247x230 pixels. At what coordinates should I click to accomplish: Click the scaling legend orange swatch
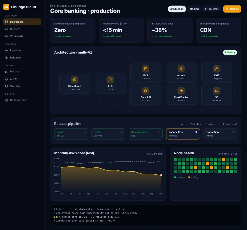[x=189, y=177]
